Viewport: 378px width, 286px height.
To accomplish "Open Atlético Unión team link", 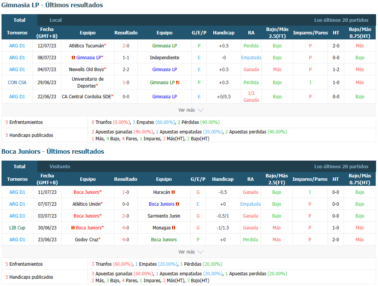I will 86,204.
